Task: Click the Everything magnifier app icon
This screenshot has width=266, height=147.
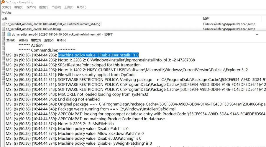Action: [x=3, y=2]
